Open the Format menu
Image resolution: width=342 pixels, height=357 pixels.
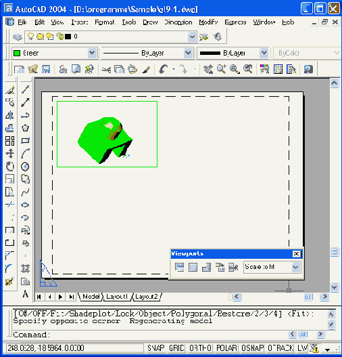(x=105, y=22)
